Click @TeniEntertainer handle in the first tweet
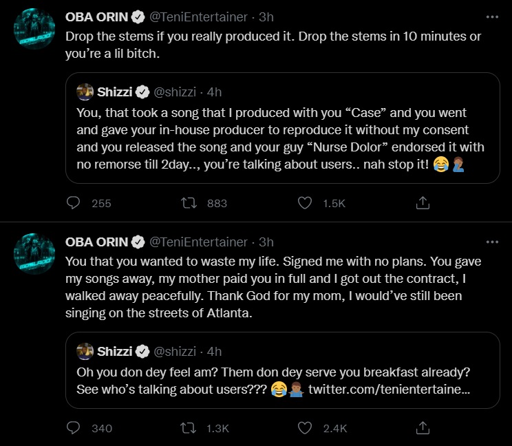512x446 pixels. pyautogui.click(x=198, y=16)
